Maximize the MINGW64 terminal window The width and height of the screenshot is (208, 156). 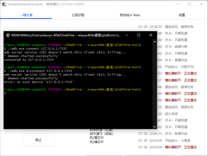(x=139, y=35)
